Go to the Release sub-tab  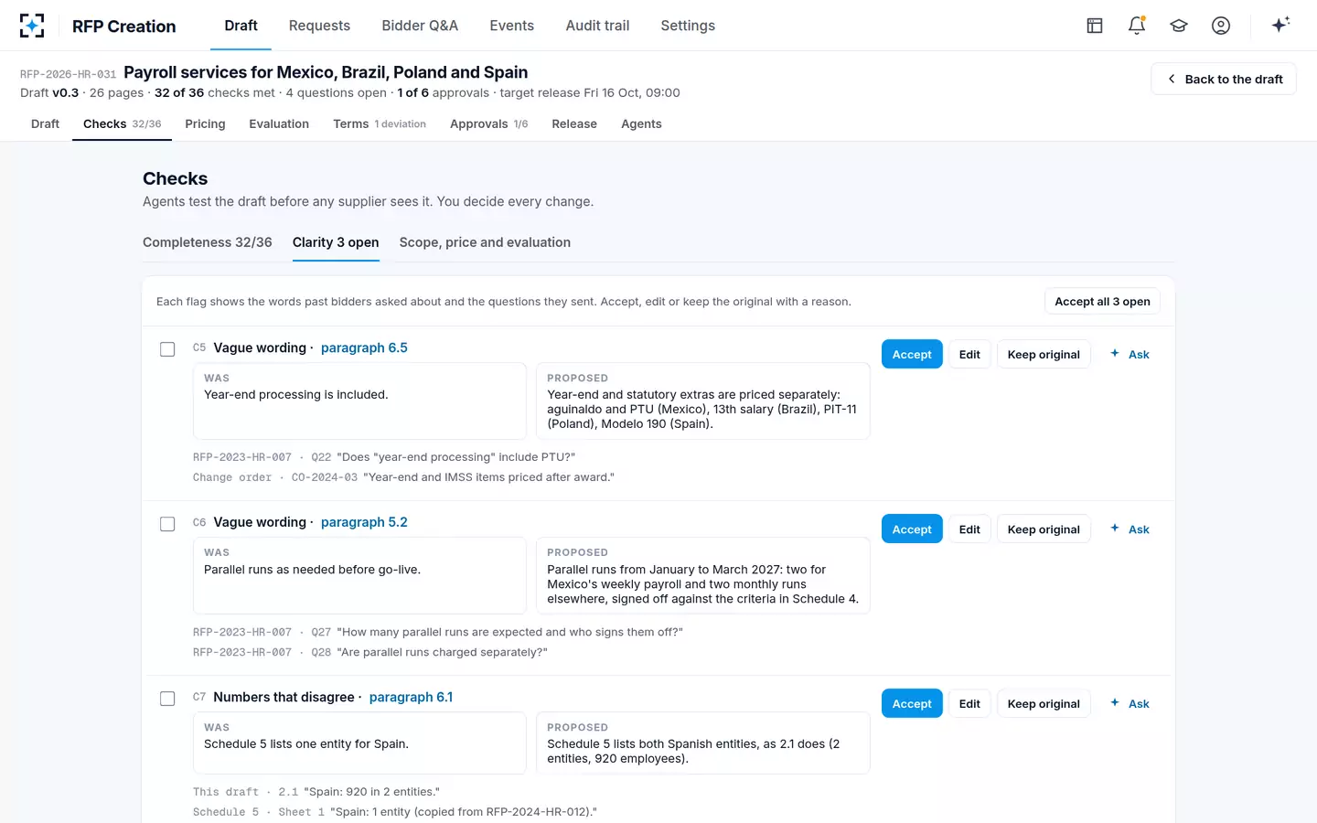[574, 124]
